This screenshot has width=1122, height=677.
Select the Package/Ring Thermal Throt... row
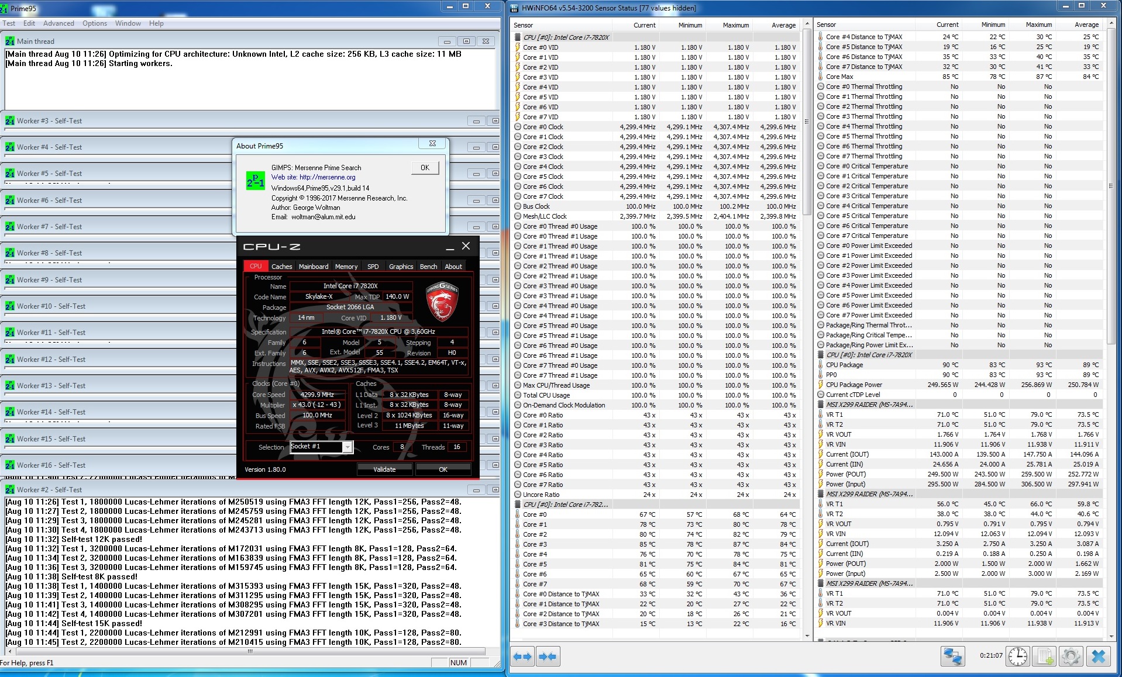[x=959, y=325]
